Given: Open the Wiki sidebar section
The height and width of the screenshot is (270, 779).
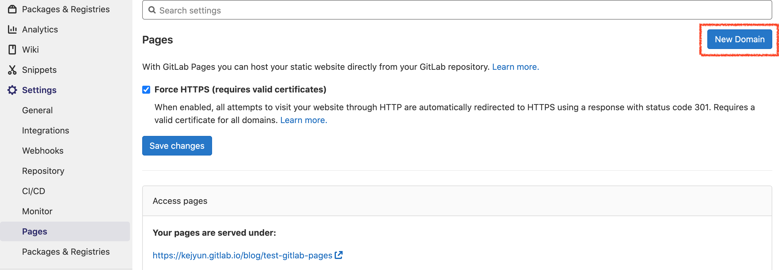Looking at the screenshot, I should pyautogui.click(x=30, y=50).
